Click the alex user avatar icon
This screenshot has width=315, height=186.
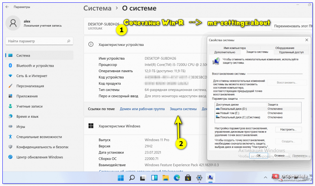tap(13, 23)
